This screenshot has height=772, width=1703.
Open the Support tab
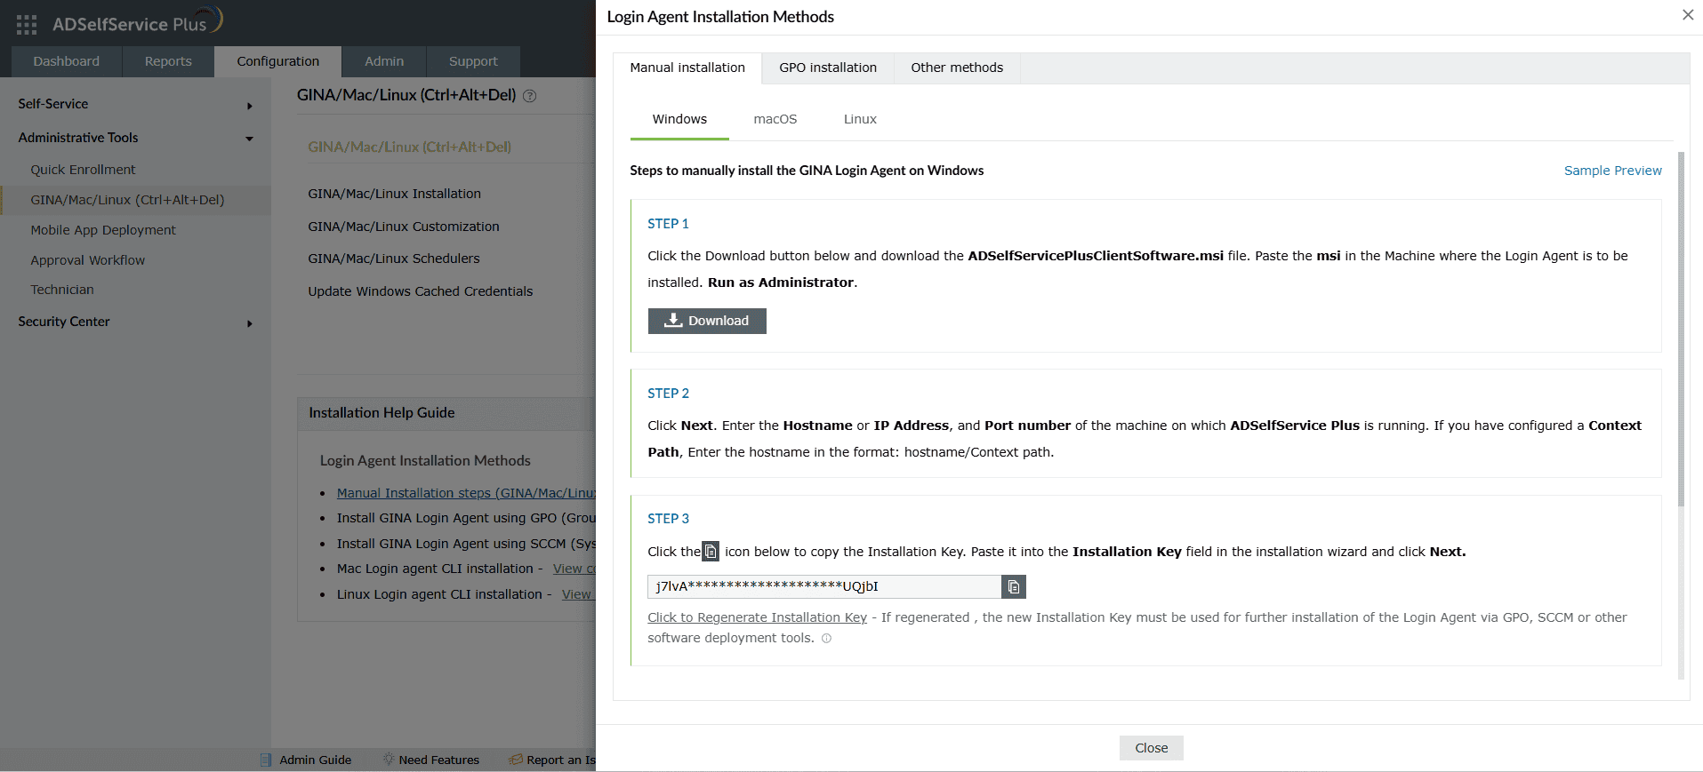click(x=473, y=61)
